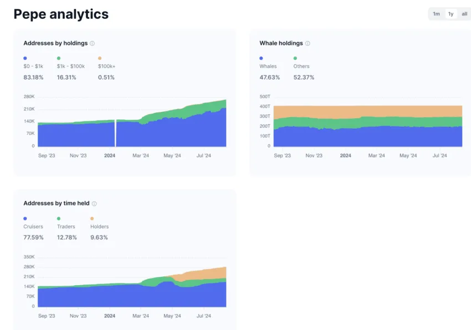
Task: Toggle the $0 - $1k legend series
Action: pos(33,66)
